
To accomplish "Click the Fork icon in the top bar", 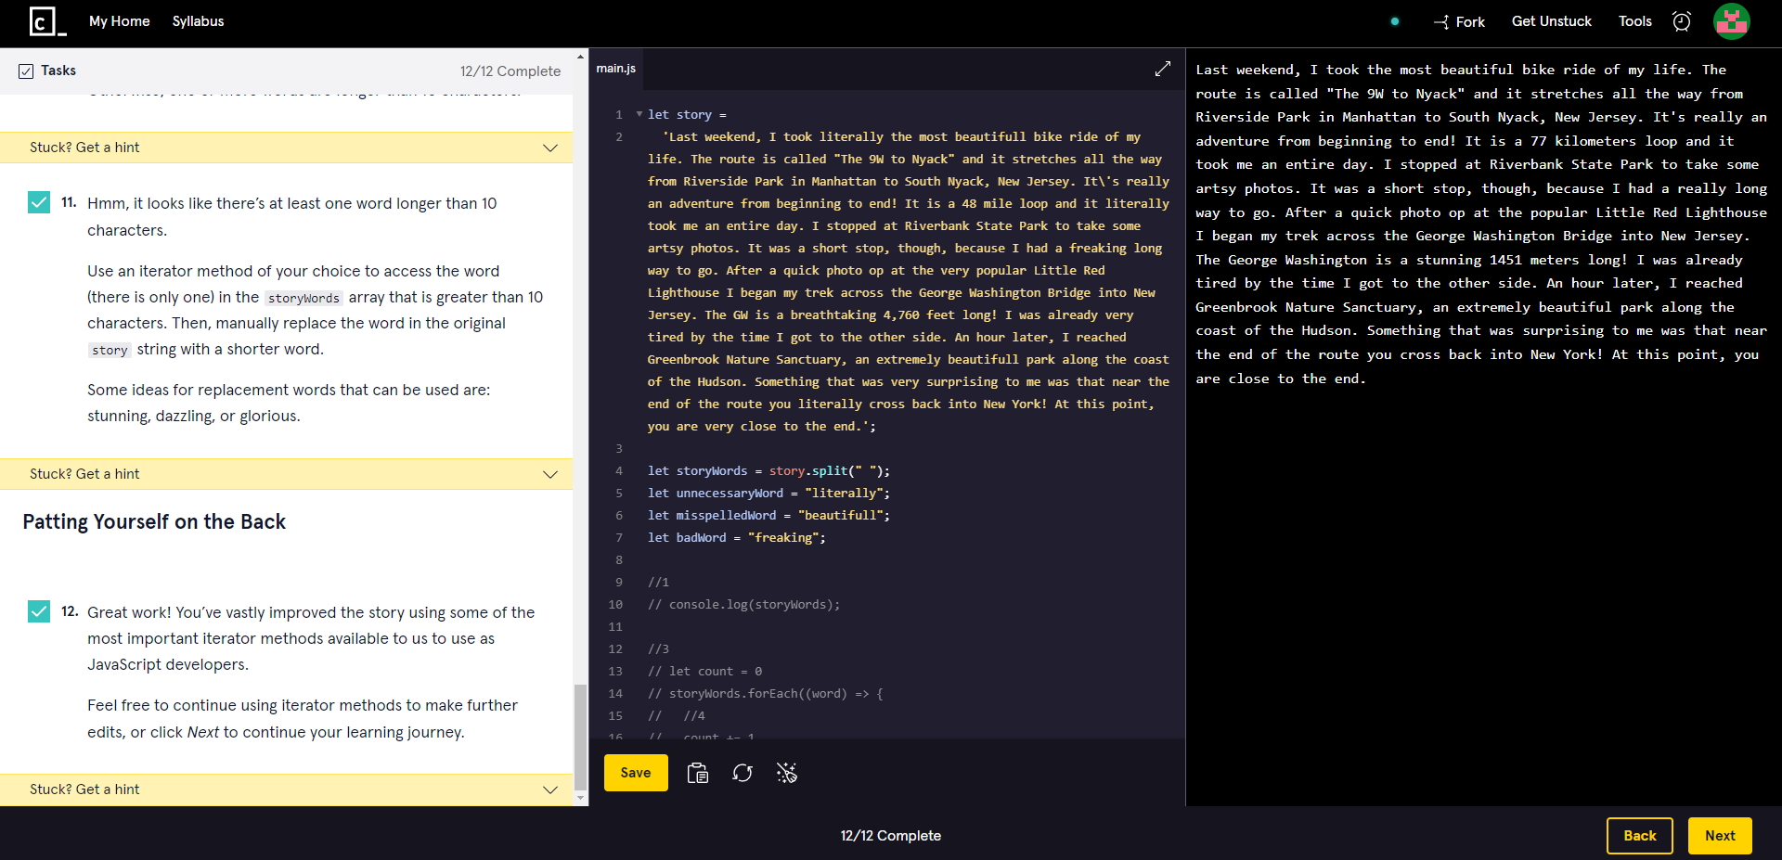I will [1441, 21].
